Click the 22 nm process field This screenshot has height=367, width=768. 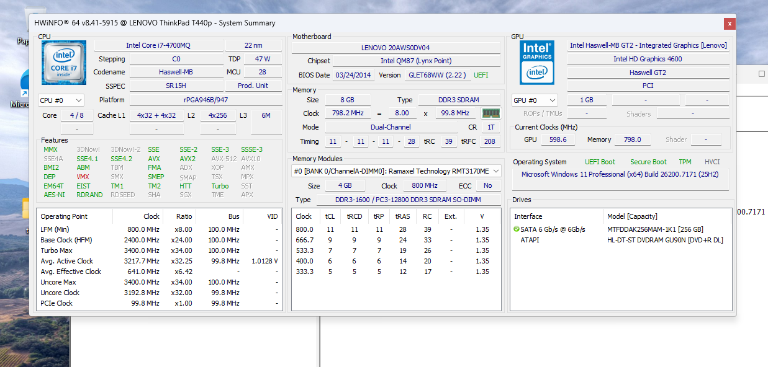click(x=253, y=45)
